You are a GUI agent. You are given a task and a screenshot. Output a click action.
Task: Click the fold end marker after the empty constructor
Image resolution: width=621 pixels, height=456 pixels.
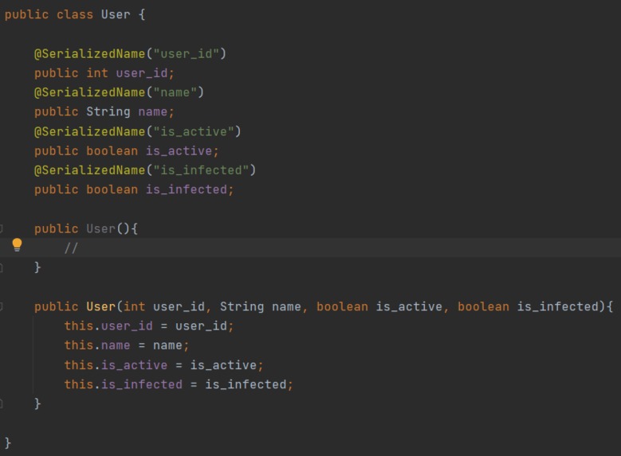coord(1,267)
